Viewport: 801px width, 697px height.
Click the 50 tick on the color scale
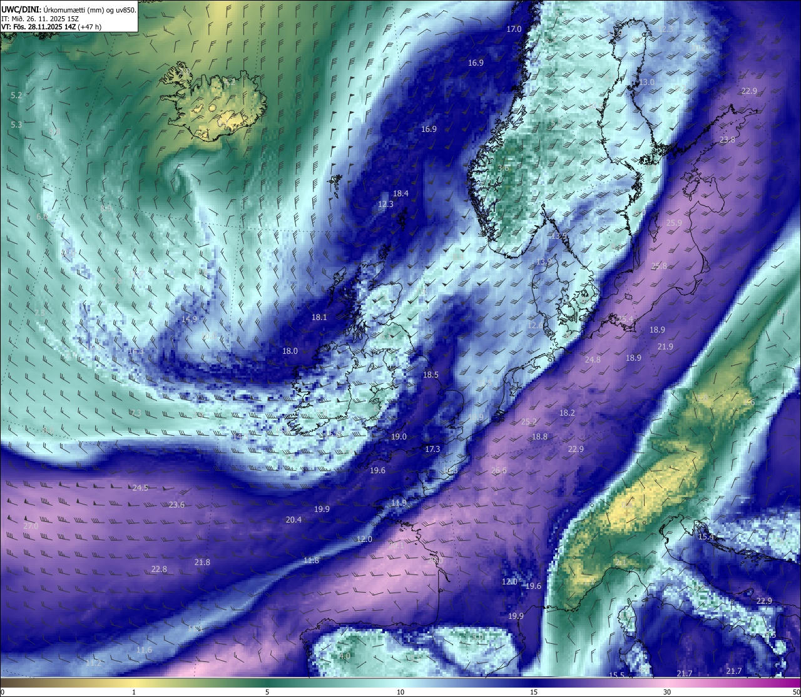796,692
